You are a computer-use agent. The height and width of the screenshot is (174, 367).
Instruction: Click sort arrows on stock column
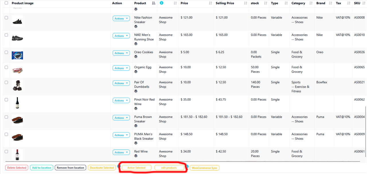click(266, 3)
